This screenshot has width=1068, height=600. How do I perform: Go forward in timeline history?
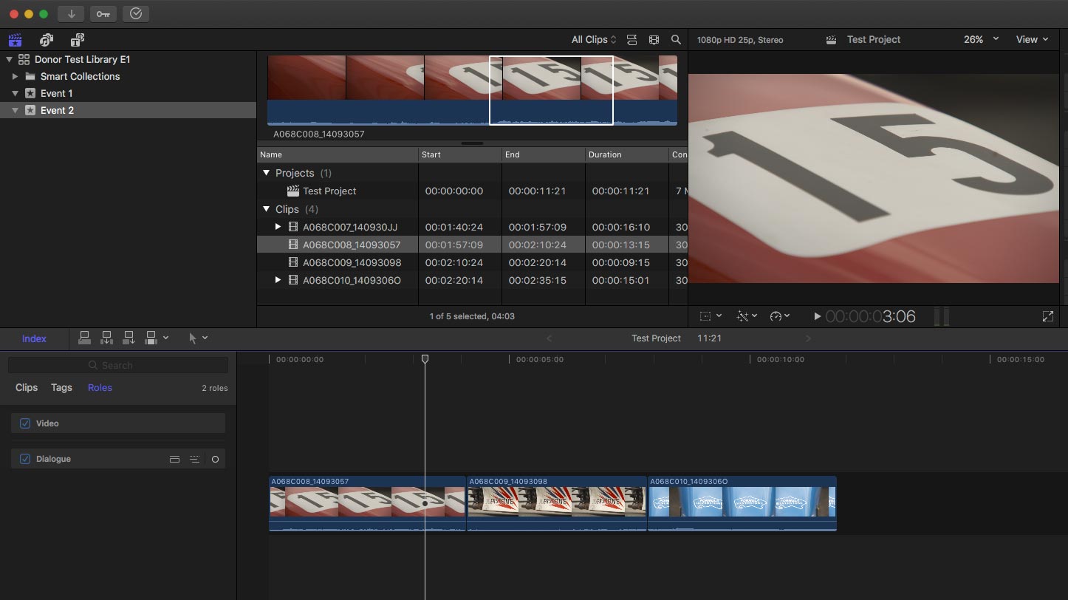pos(808,338)
